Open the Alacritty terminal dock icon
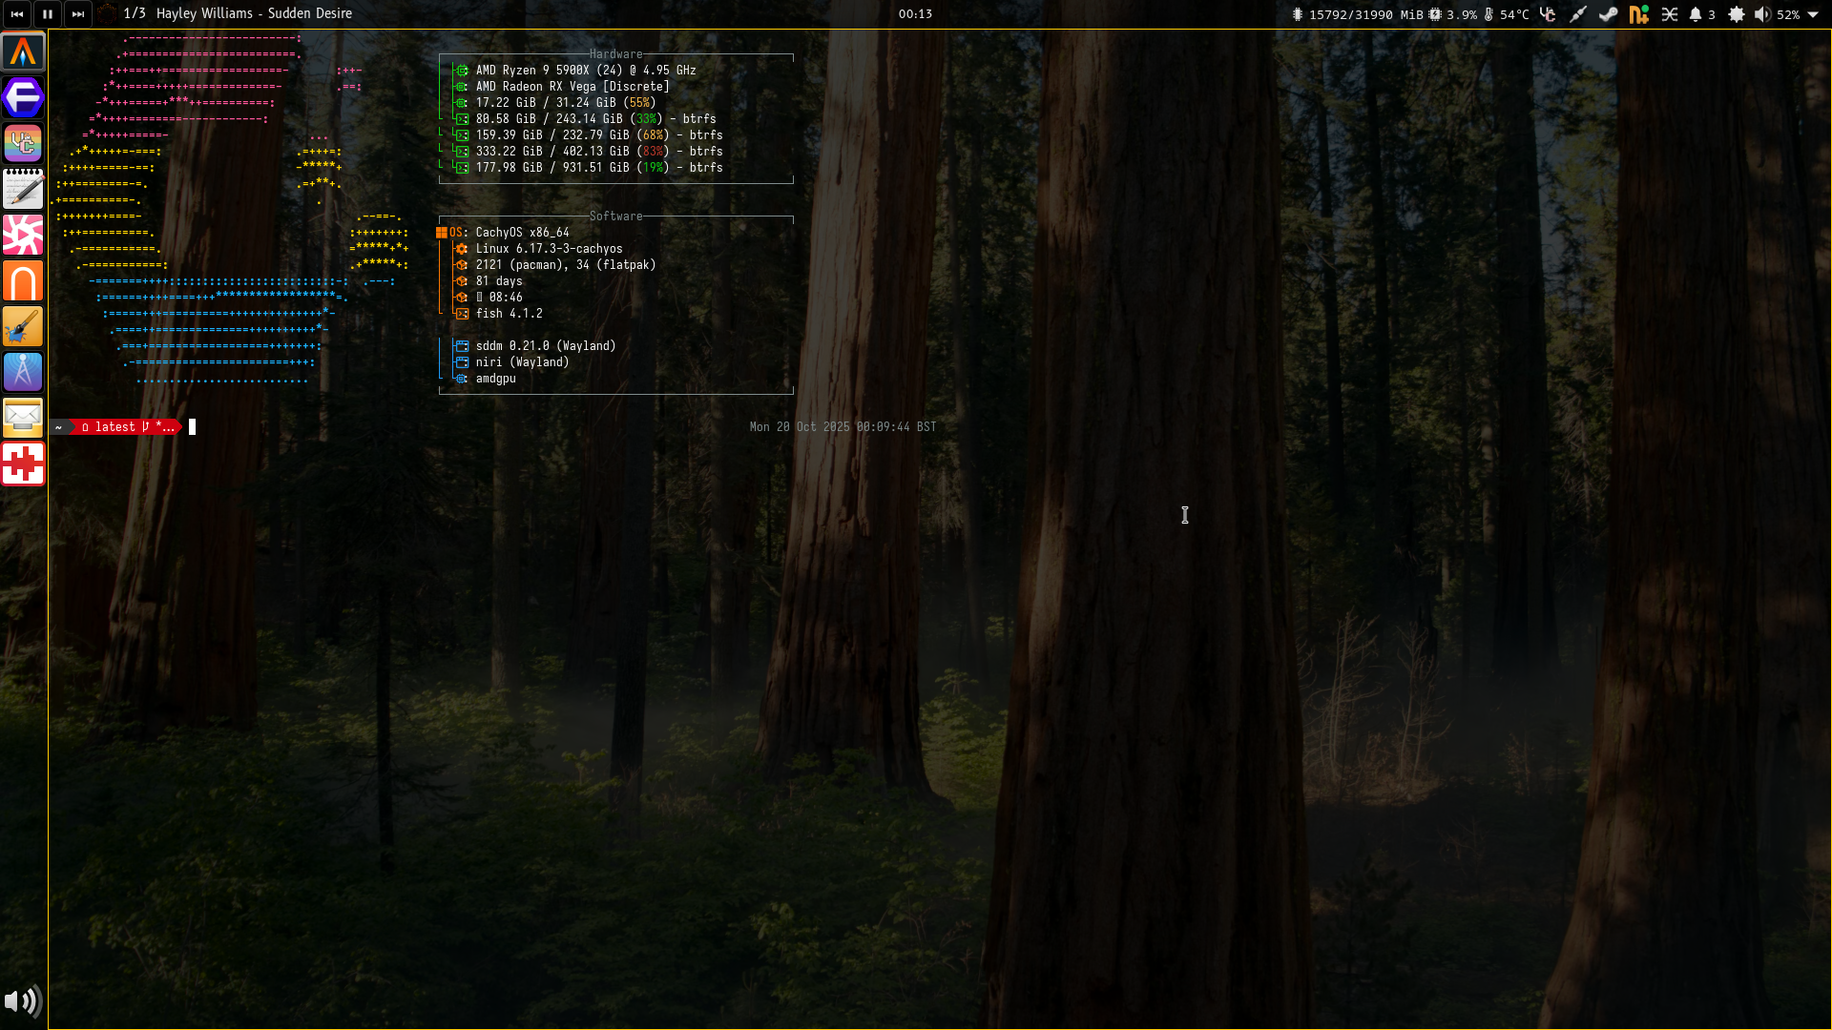The image size is (1832, 1030). (x=23, y=51)
